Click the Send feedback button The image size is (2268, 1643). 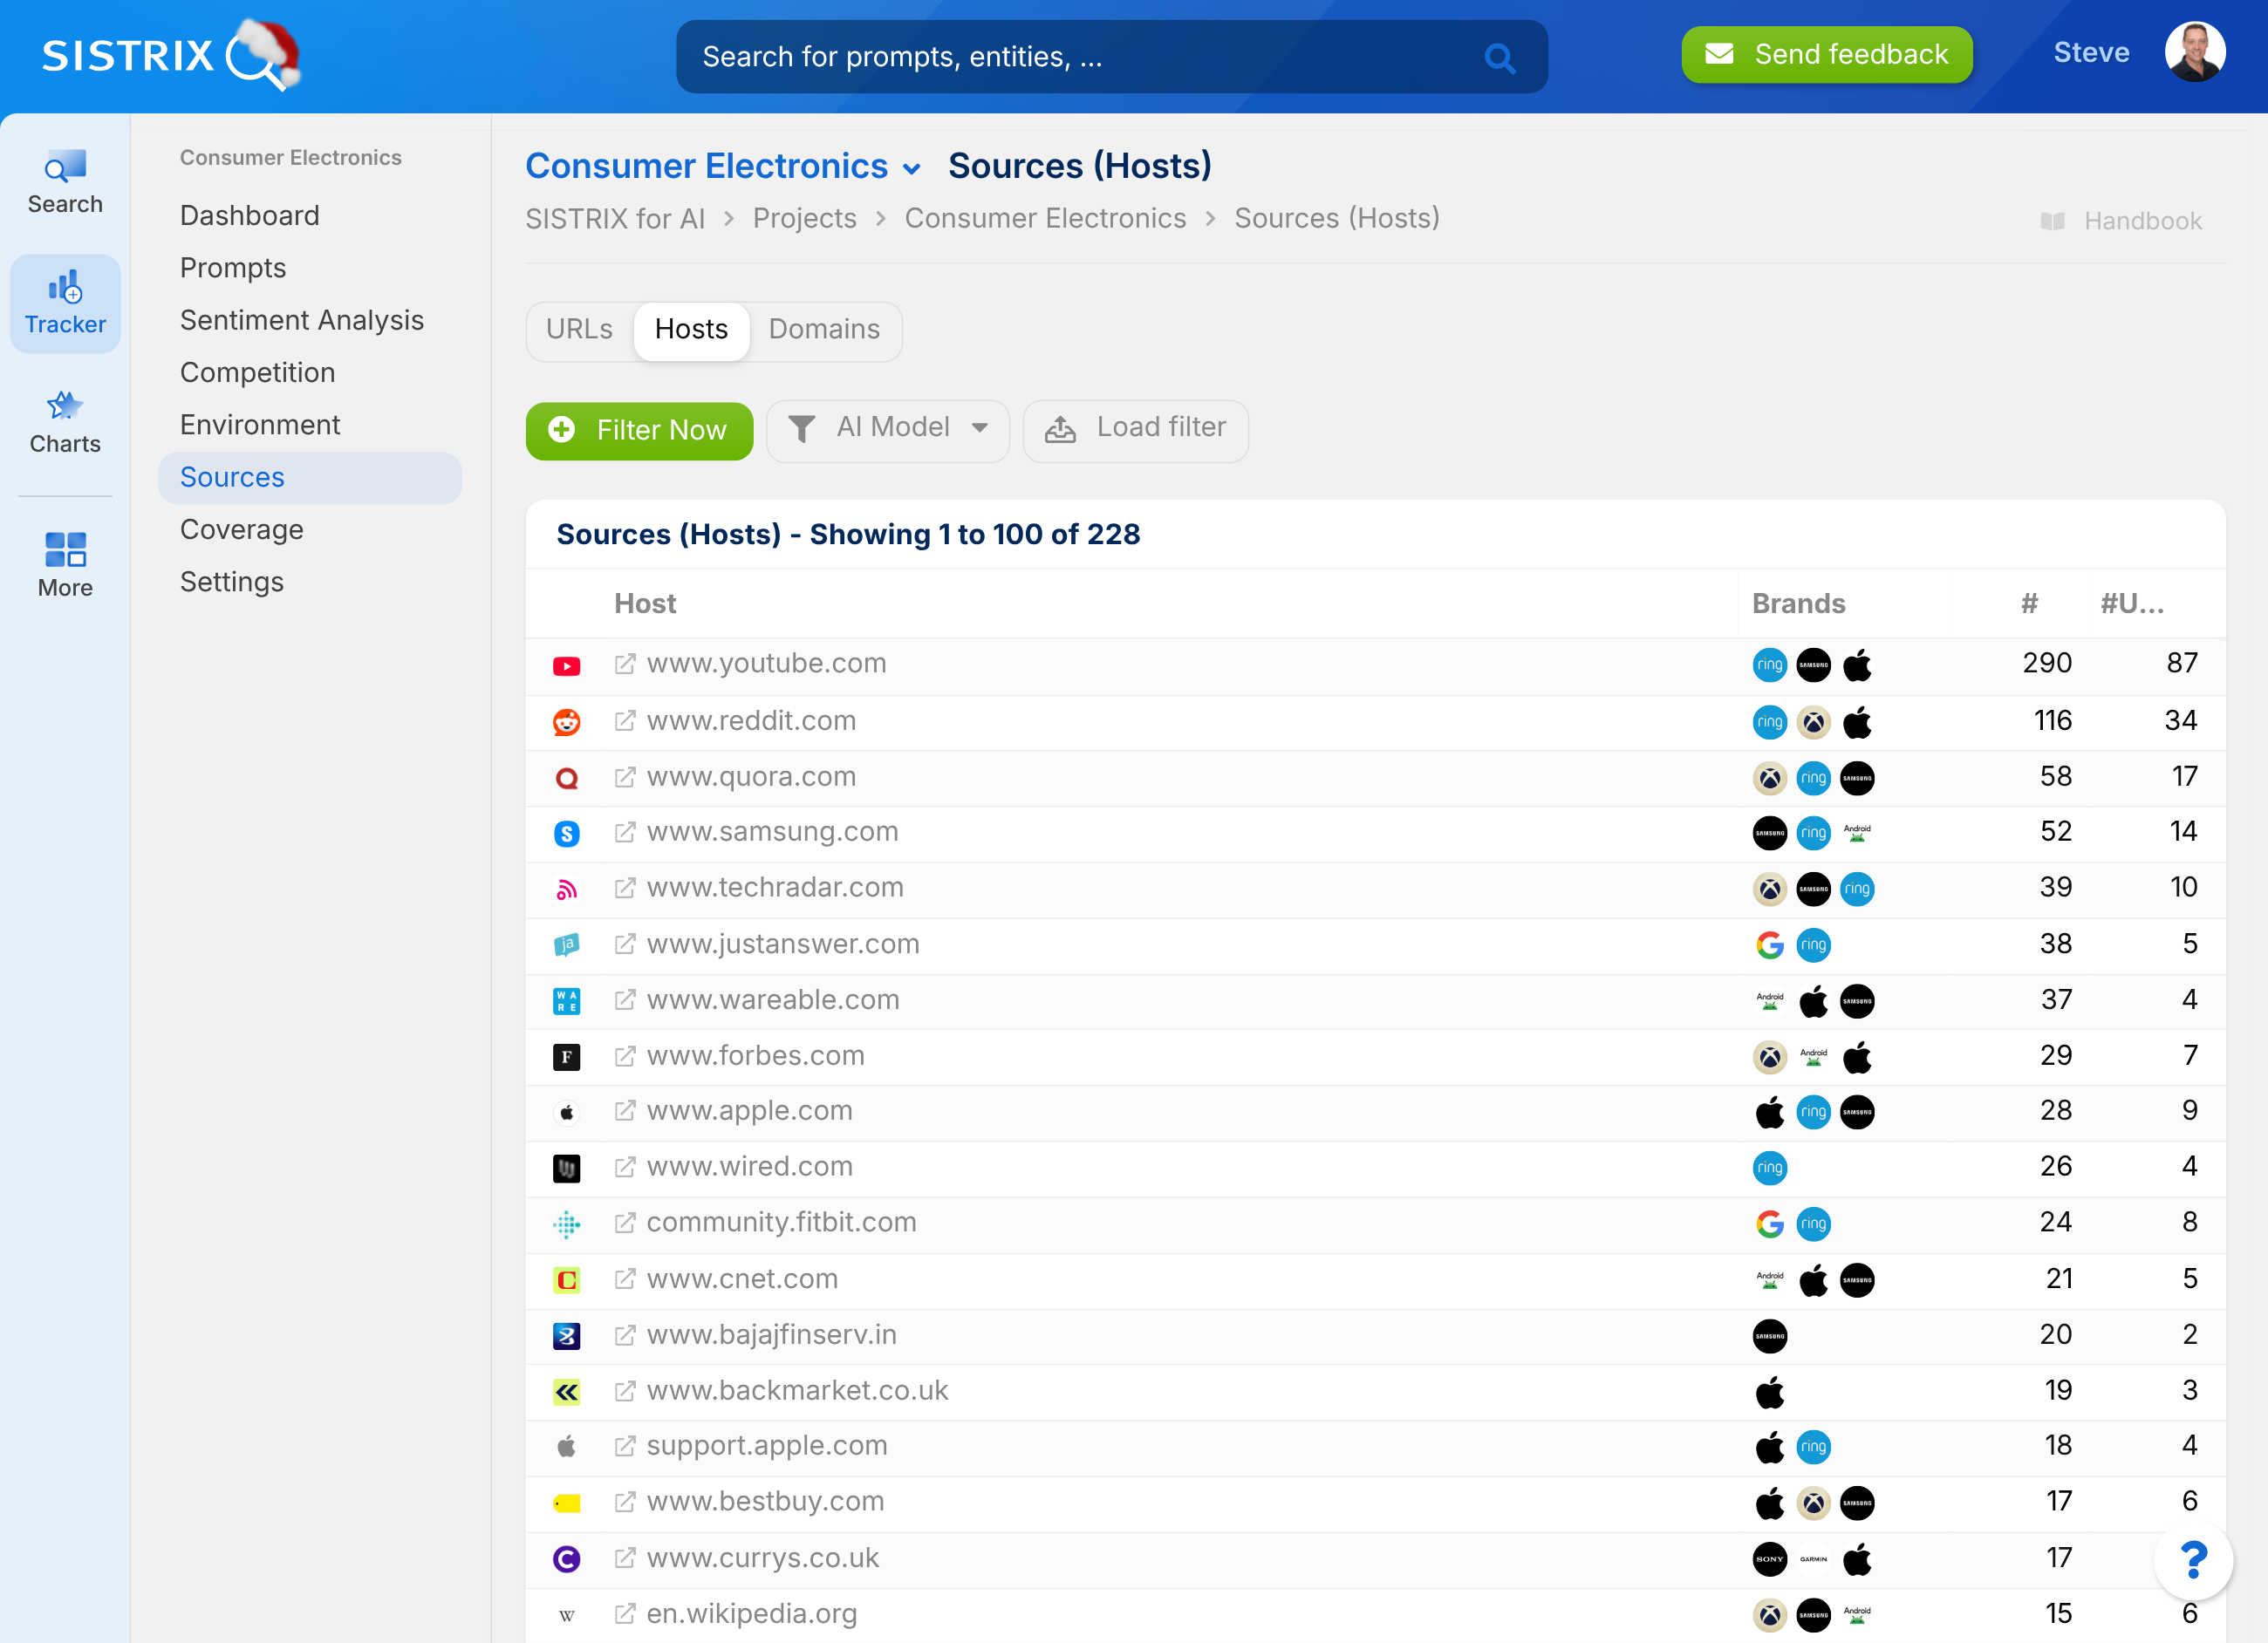click(1826, 55)
